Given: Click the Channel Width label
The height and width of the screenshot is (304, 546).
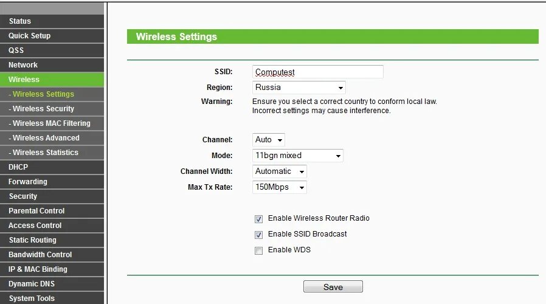Looking at the screenshot, I should [206, 171].
